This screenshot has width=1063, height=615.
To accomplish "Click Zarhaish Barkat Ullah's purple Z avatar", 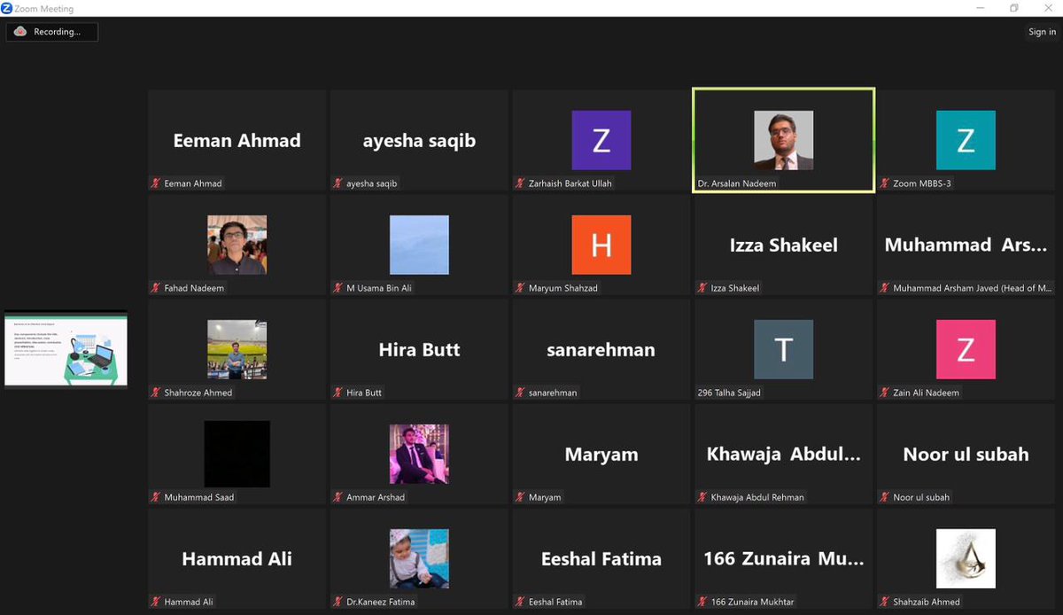I will click(601, 140).
